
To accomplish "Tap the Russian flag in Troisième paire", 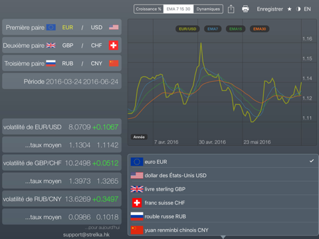I will (51, 63).
